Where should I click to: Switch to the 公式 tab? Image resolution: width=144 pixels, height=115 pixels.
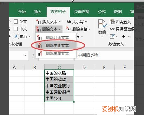(102, 11)
